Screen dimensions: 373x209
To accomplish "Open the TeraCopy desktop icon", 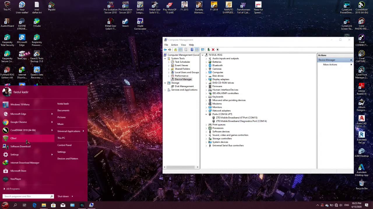I will [x=22, y=55].
